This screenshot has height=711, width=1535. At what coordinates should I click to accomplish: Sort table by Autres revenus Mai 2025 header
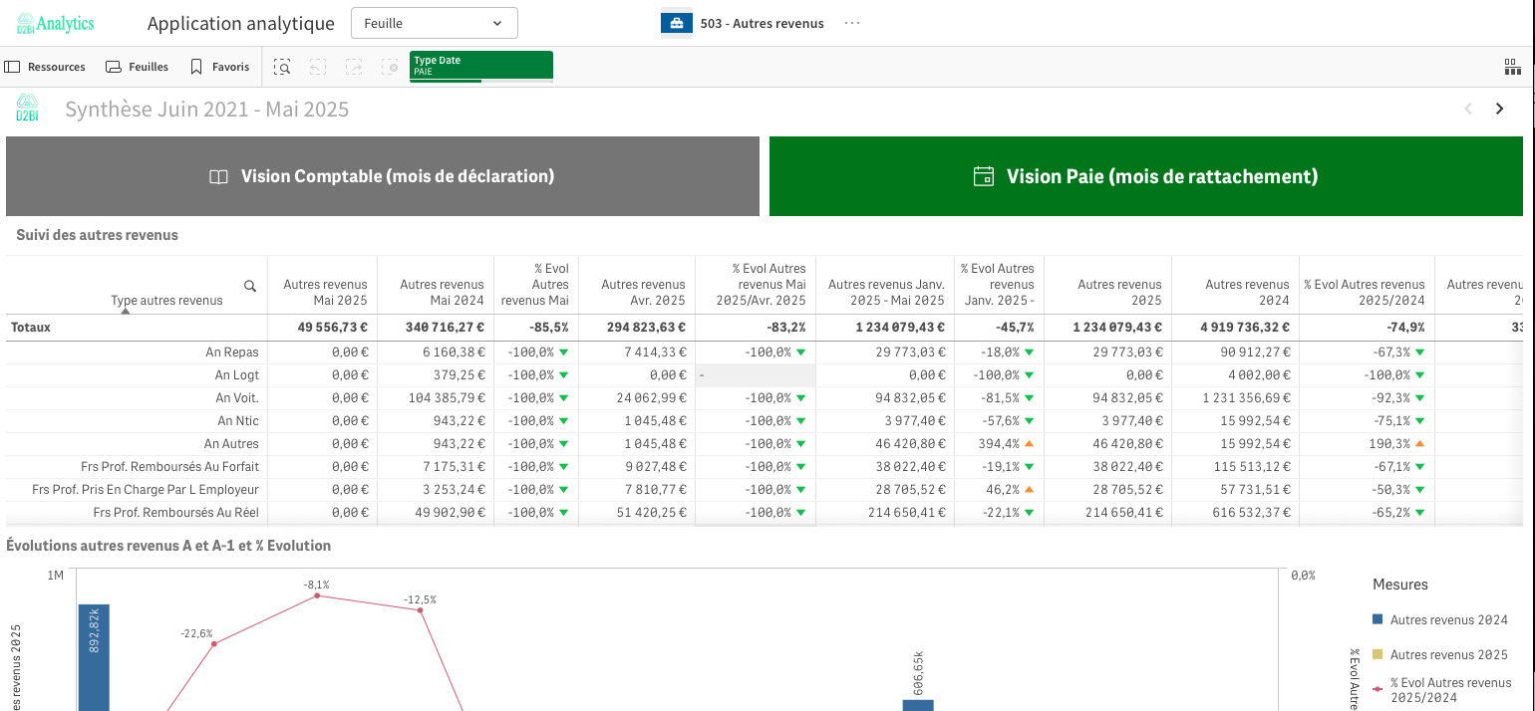325,293
